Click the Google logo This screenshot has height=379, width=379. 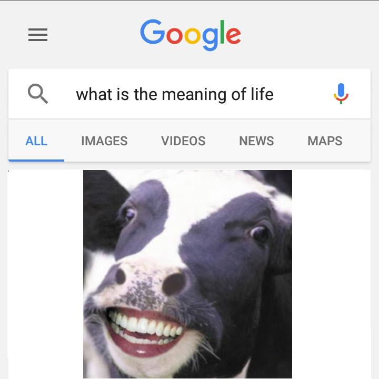pos(191,35)
